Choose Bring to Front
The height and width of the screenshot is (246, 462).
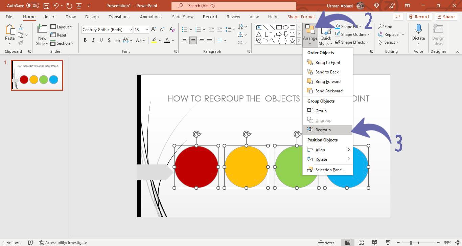tap(328, 63)
